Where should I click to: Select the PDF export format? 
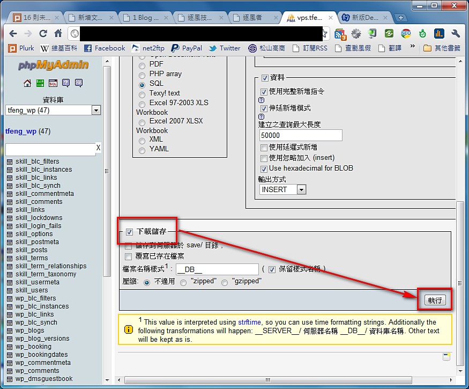tap(142, 65)
